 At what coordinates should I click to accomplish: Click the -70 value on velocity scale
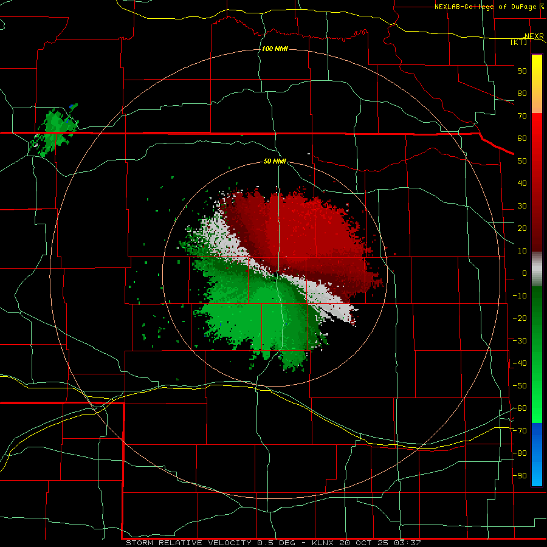point(520,431)
